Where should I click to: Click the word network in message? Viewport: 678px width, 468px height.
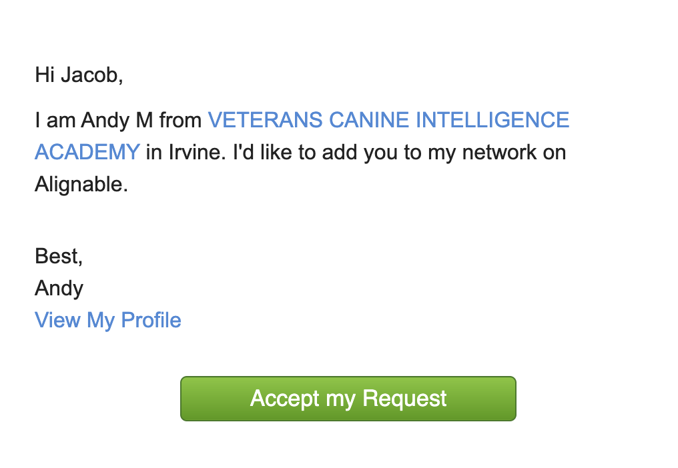pyautogui.click(x=488, y=152)
